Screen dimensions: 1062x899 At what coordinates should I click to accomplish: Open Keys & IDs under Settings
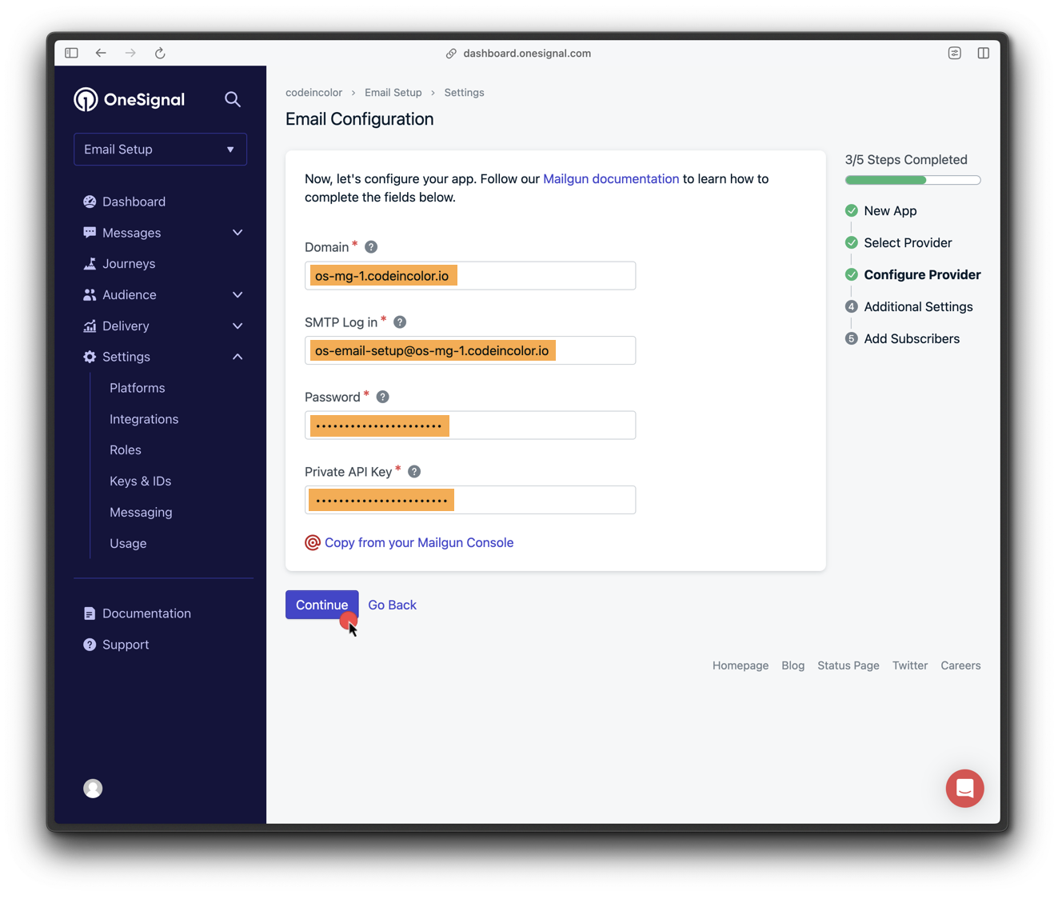coord(141,481)
